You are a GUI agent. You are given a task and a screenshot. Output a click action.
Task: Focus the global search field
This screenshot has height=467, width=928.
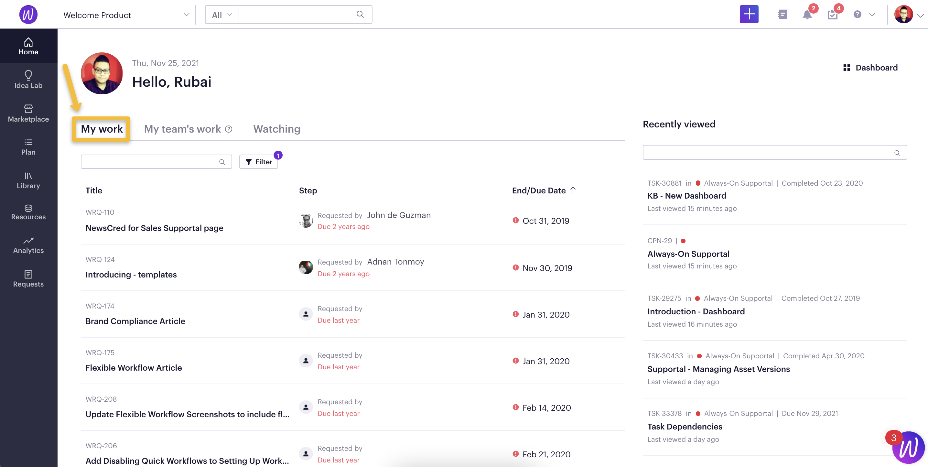coord(305,15)
